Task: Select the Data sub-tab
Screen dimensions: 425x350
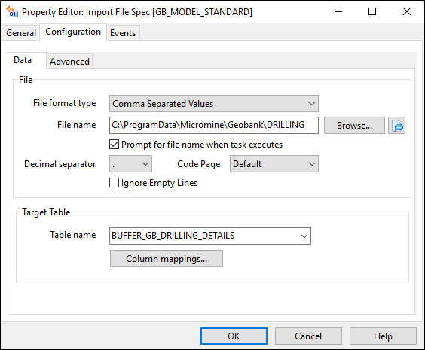Action: (23, 60)
